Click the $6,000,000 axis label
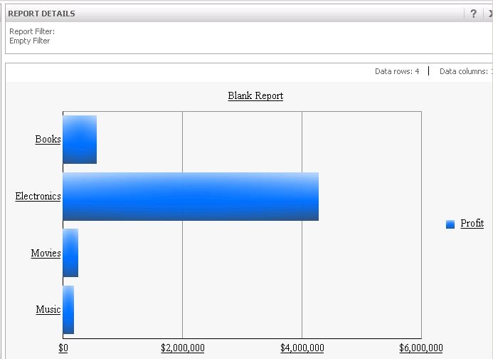The image size is (493, 359). point(421,348)
